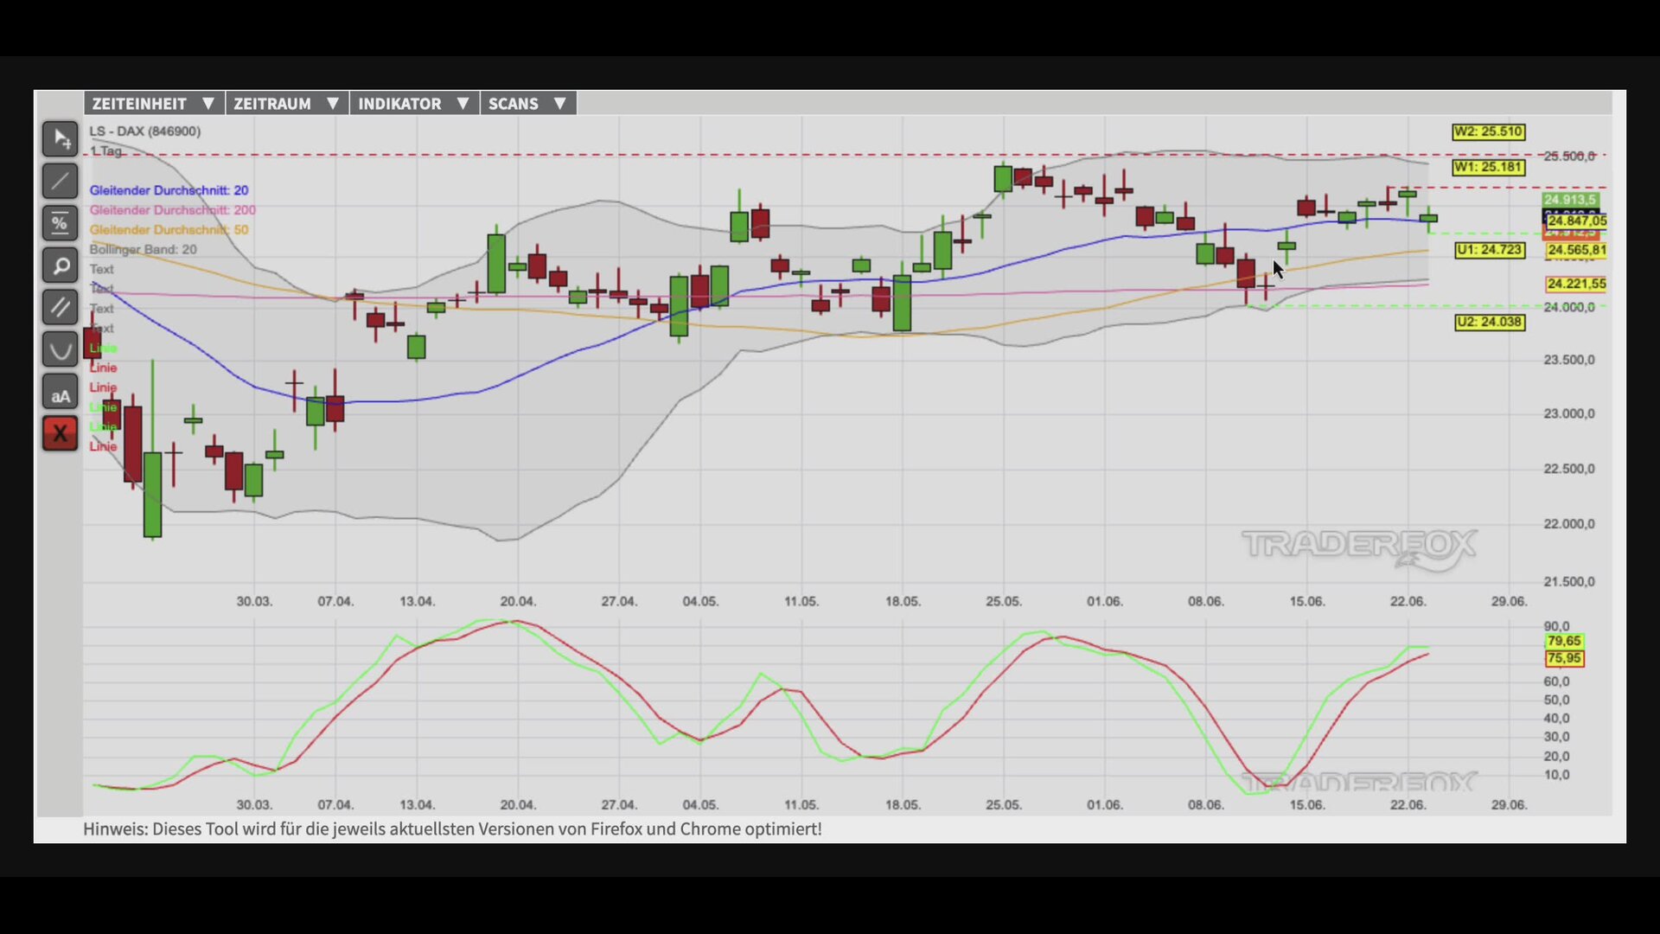Click the 24.000,0 price axis label
The image size is (1660, 934).
tap(1569, 308)
